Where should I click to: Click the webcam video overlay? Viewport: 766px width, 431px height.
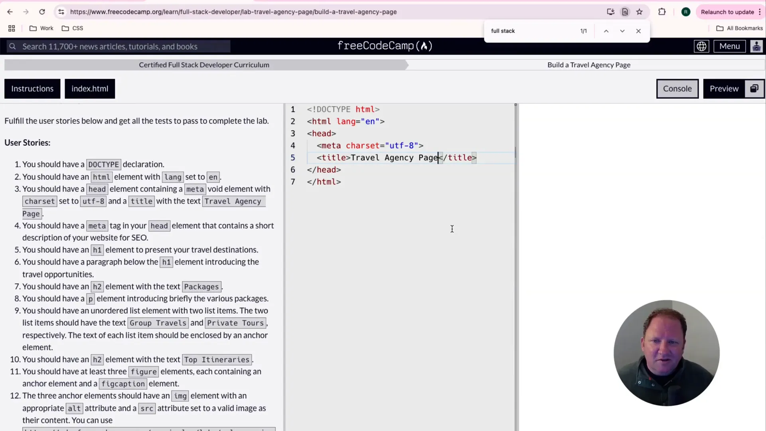tap(666, 353)
